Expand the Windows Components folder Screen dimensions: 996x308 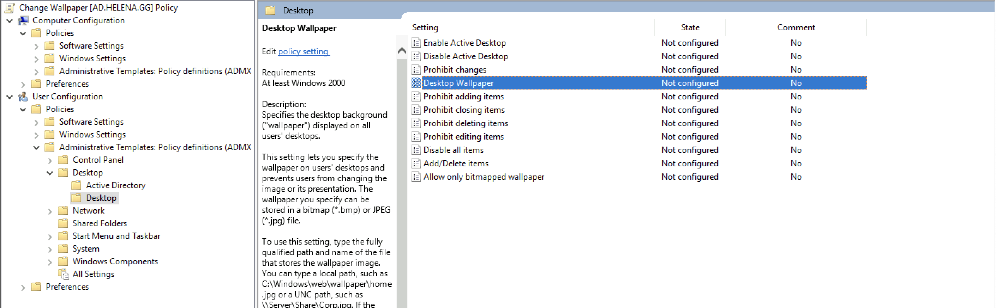pyautogui.click(x=50, y=262)
